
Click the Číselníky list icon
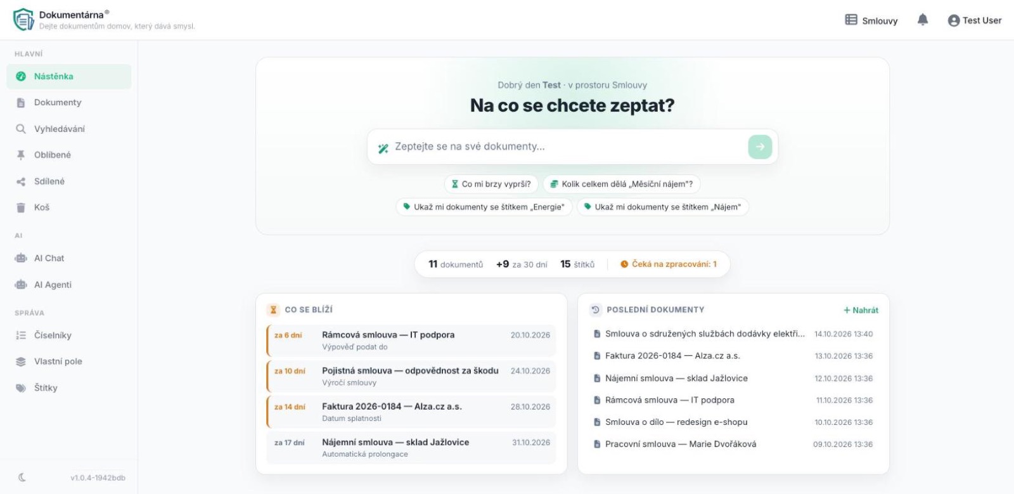click(x=21, y=335)
